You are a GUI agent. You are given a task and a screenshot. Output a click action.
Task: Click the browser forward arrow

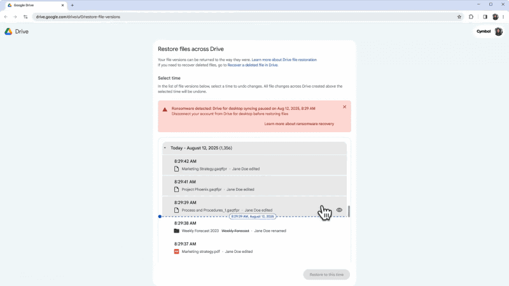pos(15,17)
